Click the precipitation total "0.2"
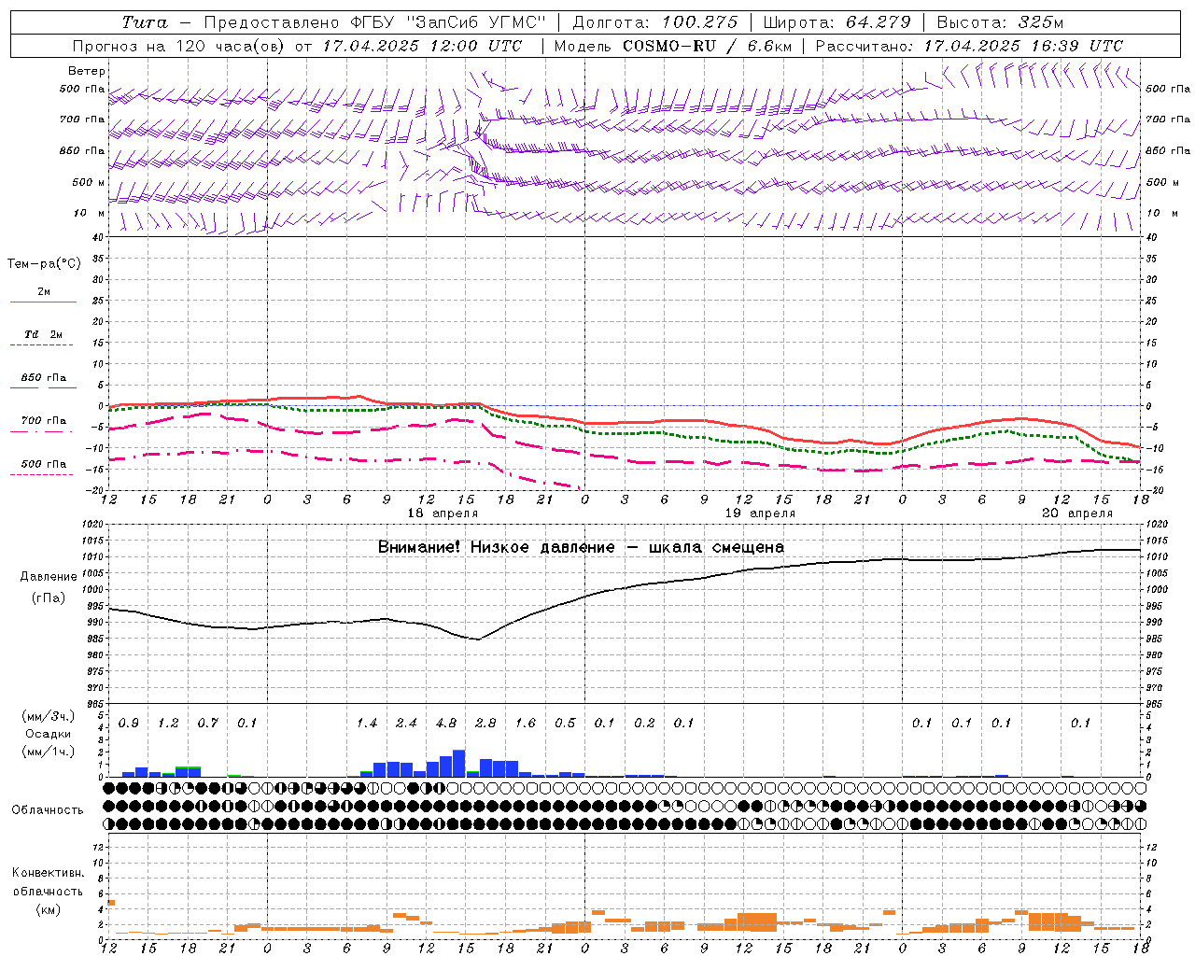Image resolution: width=1195 pixels, height=956 pixels. coord(644,724)
